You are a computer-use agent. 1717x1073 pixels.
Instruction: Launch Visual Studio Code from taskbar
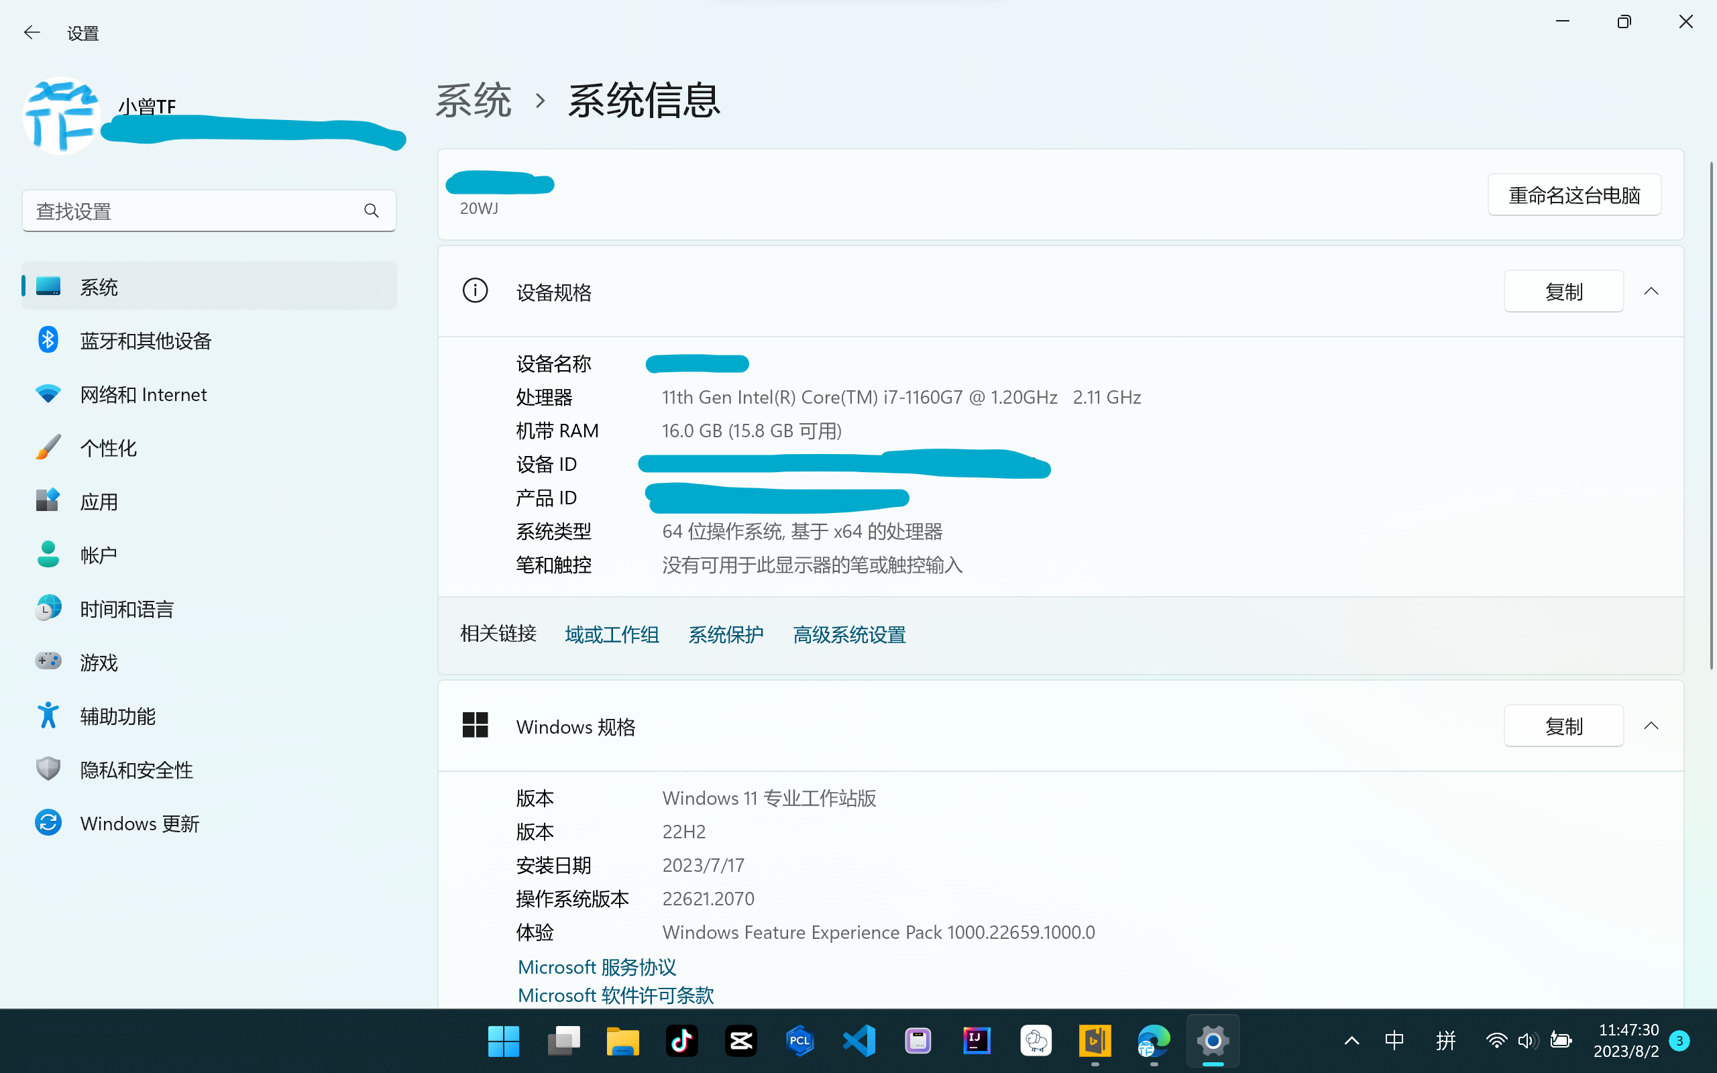[858, 1040]
